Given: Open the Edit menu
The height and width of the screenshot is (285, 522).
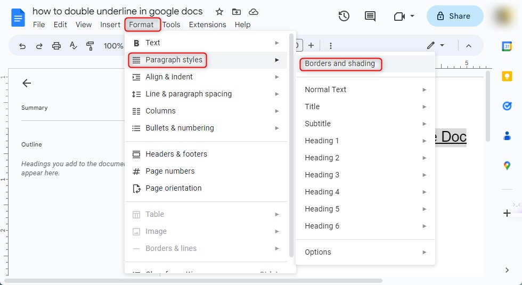Looking at the screenshot, I should coord(60,25).
